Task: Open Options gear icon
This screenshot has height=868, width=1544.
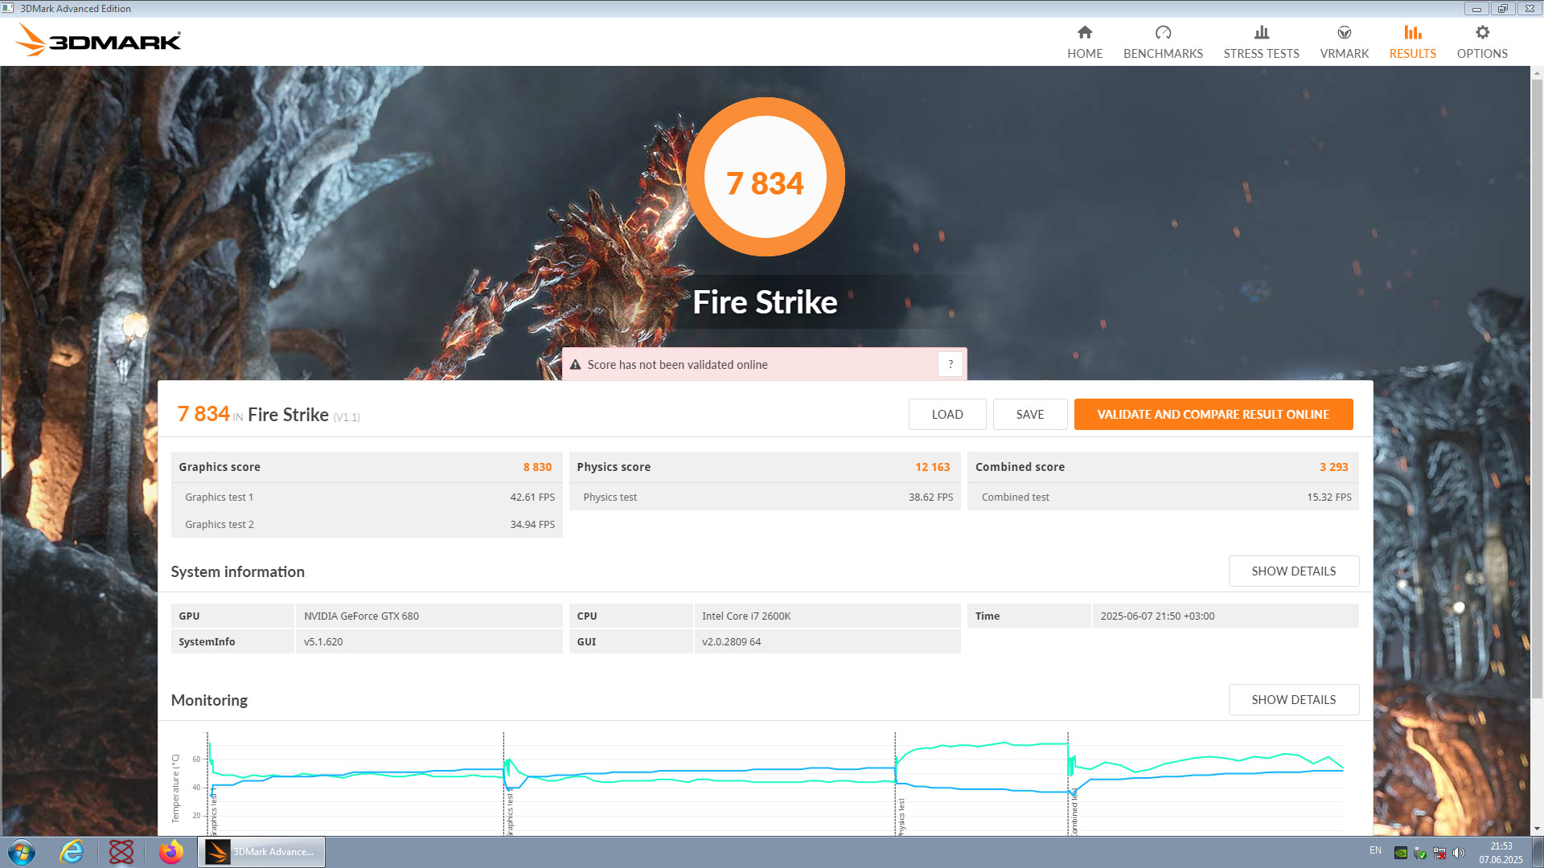Action: [1482, 33]
